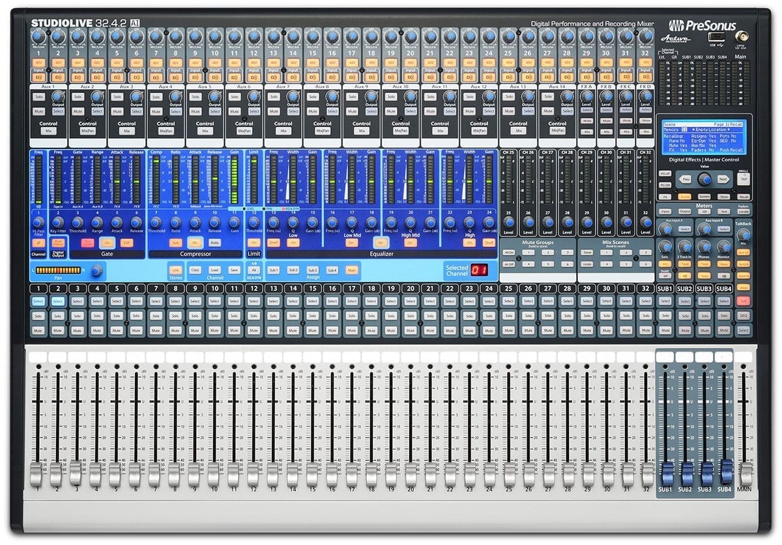Toggle the Compressor On button
The width and height of the screenshot is (782, 545).
[x=195, y=242]
